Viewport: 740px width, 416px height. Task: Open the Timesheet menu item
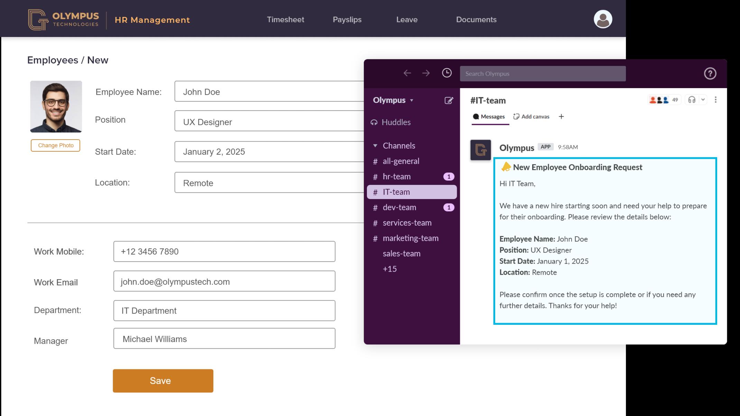tap(285, 20)
